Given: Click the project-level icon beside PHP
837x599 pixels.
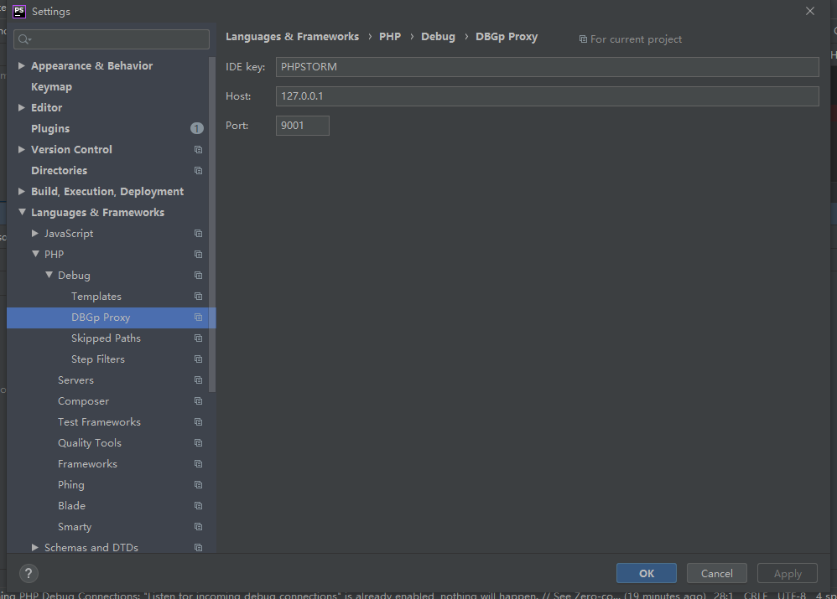Looking at the screenshot, I should click(198, 255).
